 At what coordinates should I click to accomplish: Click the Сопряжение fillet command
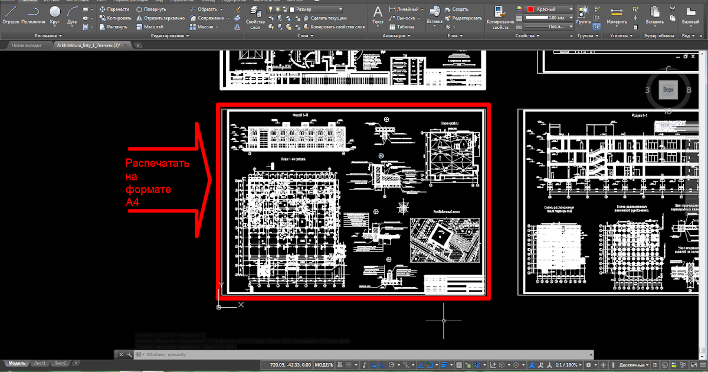[x=207, y=18]
